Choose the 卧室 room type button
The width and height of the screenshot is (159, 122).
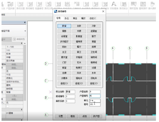pos(64,26)
